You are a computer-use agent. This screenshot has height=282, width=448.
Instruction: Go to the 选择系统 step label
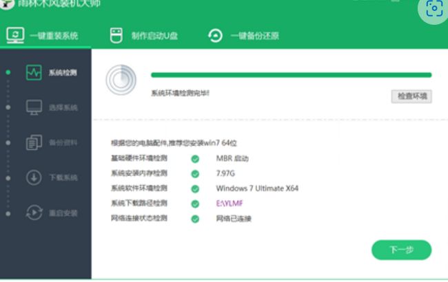tap(63, 107)
